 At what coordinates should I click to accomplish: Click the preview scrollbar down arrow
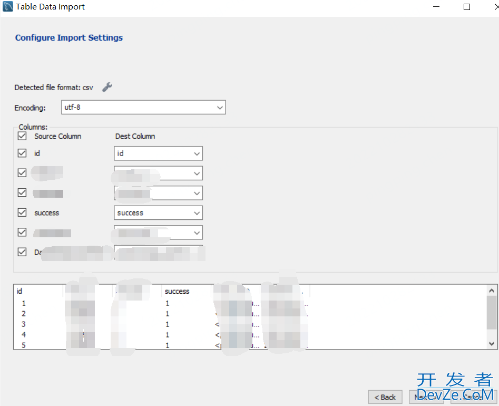(x=492, y=344)
